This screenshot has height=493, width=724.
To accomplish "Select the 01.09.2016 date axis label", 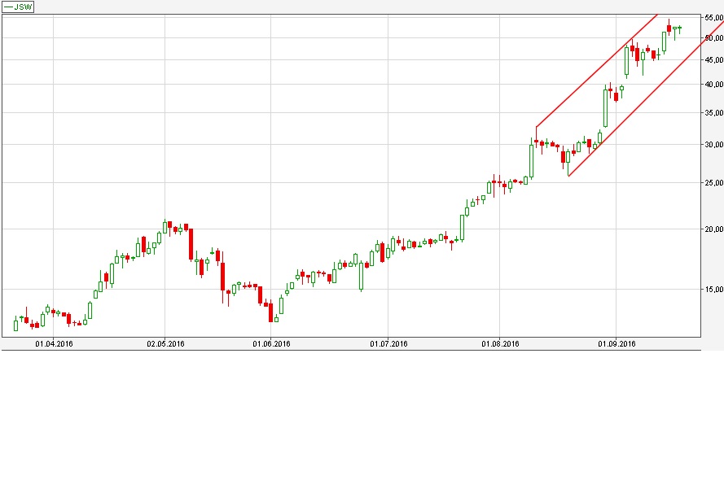I will [x=616, y=344].
